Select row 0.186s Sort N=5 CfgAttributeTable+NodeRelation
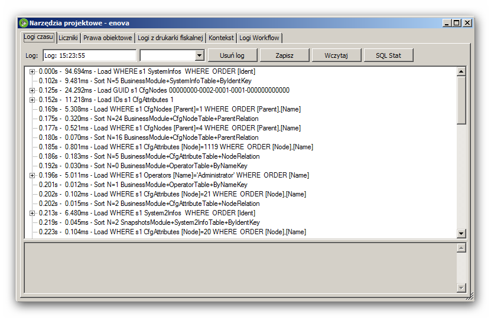Image resolution: width=491 pixels, height=318 pixels. click(x=149, y=156)
